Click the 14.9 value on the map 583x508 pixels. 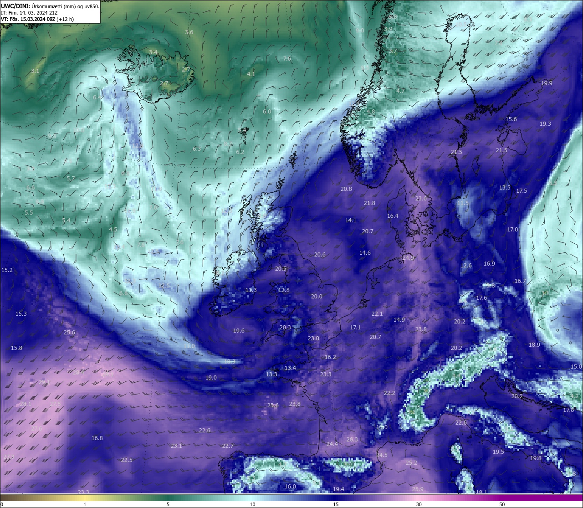click(x=399, y=320)
